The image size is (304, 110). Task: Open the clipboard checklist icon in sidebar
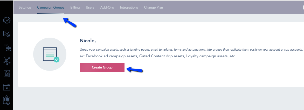pos(6,100)
